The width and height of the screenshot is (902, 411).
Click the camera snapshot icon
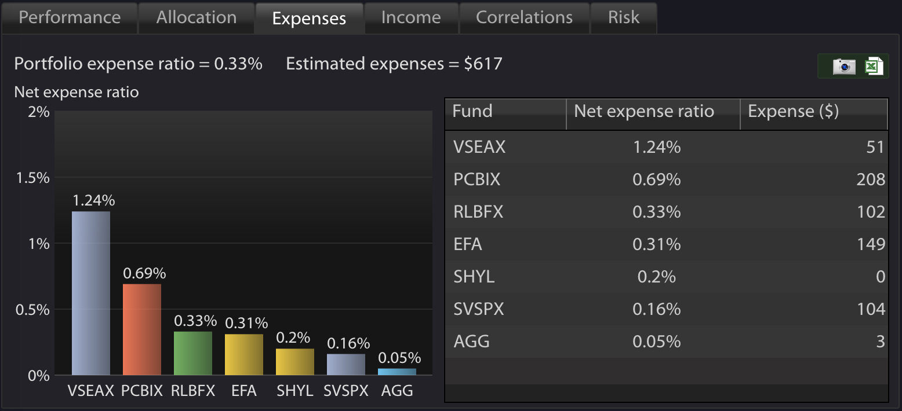click(844, 67)
